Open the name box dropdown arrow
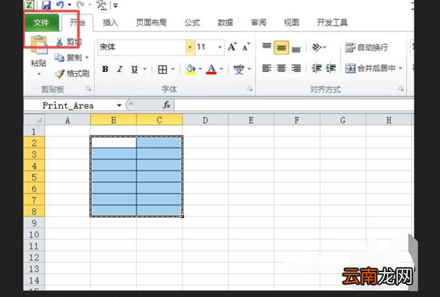Image resolution: width=440 pixels, height=297 pixels. point(120,105)
